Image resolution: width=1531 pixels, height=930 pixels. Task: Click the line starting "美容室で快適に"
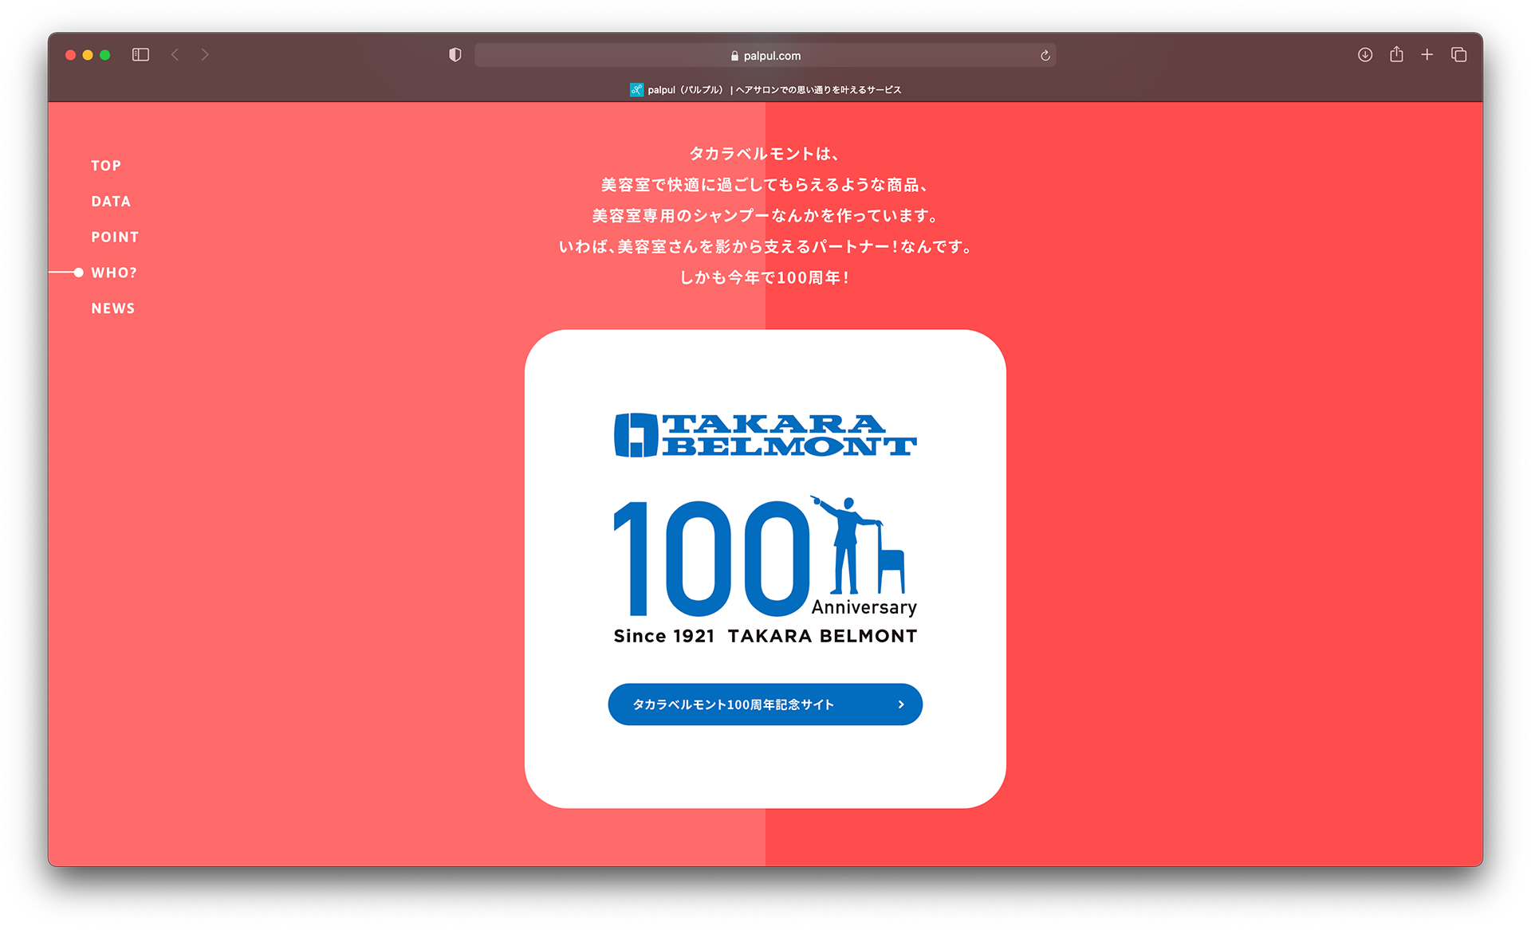pos(765,185)
